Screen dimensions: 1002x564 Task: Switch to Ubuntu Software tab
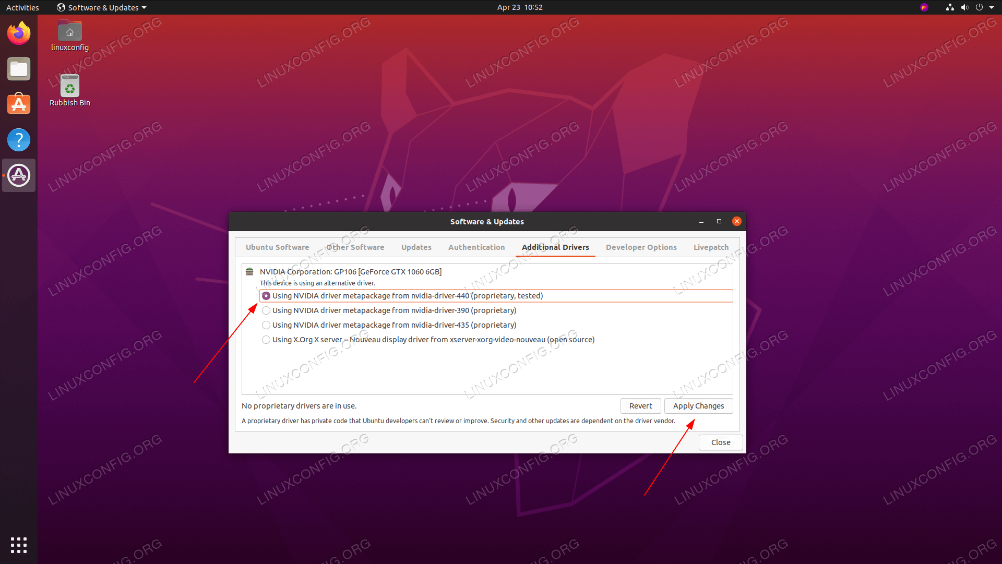277,247
